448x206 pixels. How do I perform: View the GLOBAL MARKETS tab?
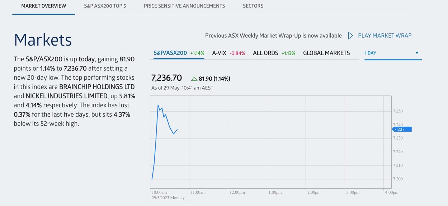(x=326, y=53)
